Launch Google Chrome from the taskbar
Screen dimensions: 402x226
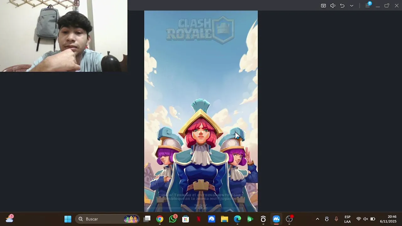coord(160,219)
